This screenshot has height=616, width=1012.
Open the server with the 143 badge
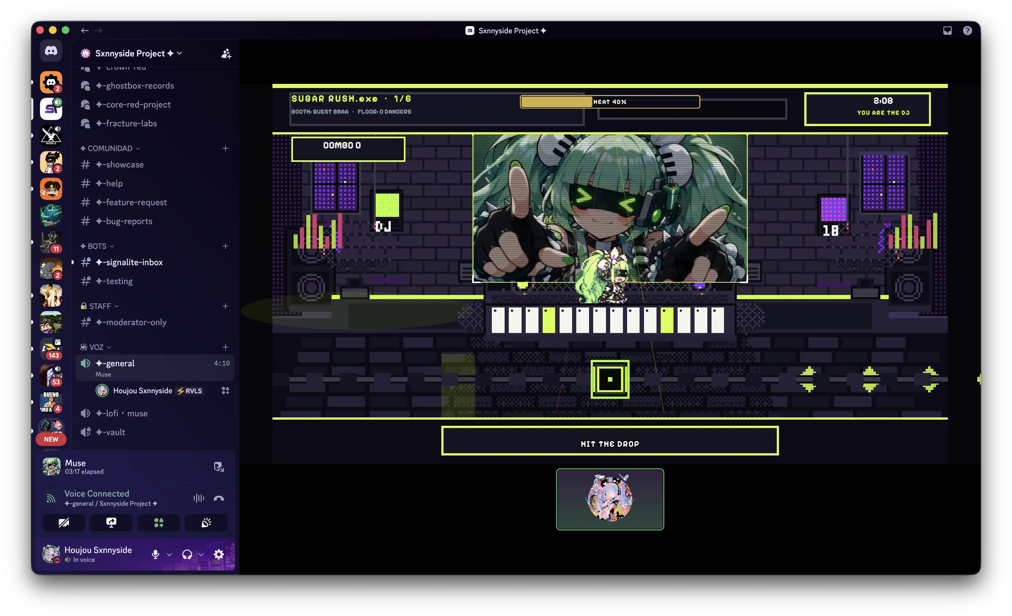[51, 349]
